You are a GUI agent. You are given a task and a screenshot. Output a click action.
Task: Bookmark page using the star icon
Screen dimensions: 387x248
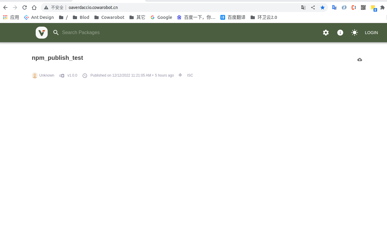pyautogui.click(x=323, y=7)
